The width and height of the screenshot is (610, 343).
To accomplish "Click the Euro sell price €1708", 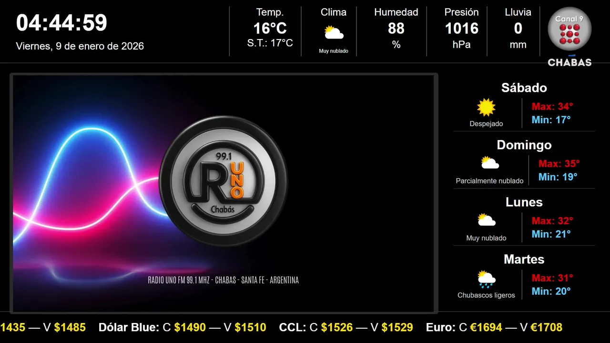I will pyautogui.click(x=546, y=327).
